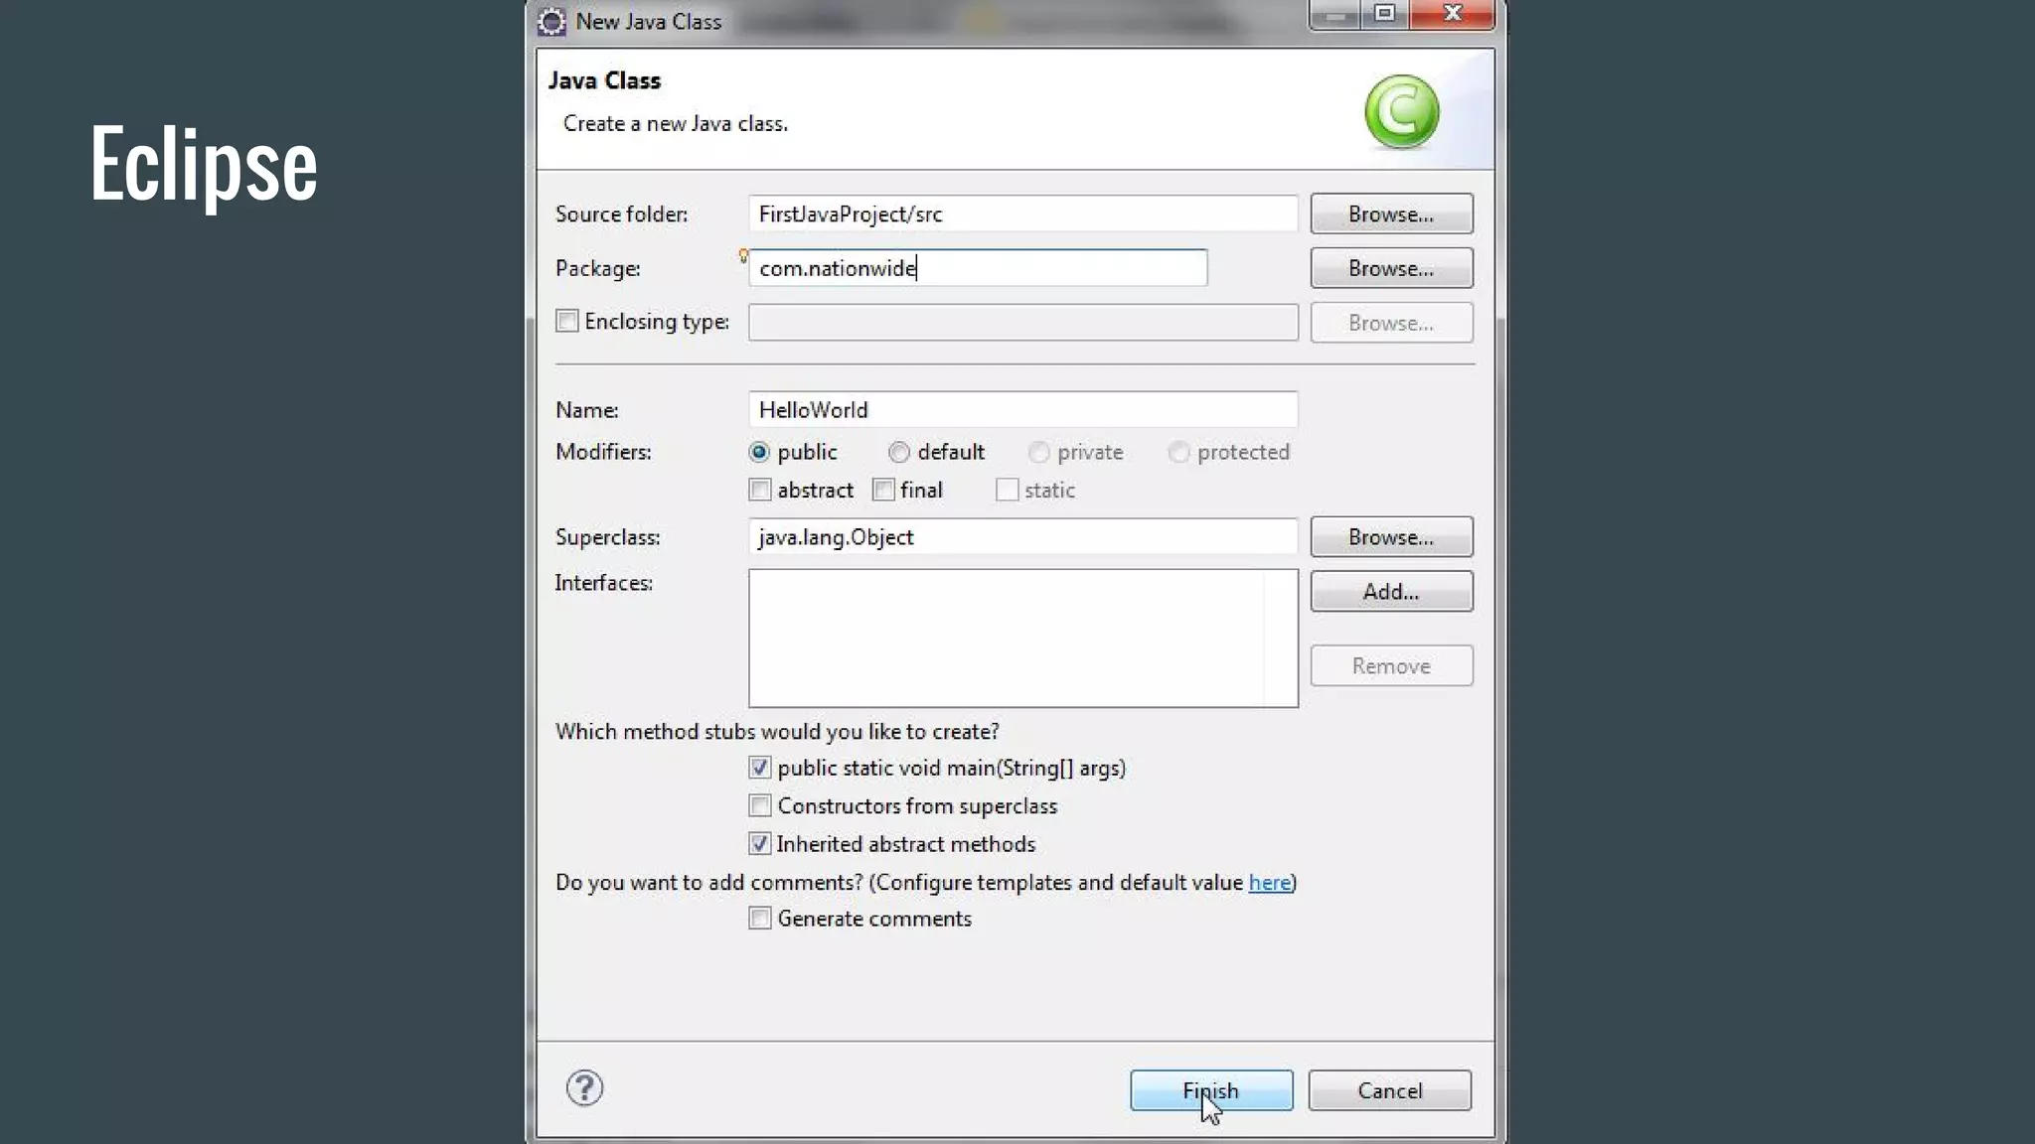Maximize the New Java Class dialog
This screenshot has width=2035, height=1144.
(1385, 14)
